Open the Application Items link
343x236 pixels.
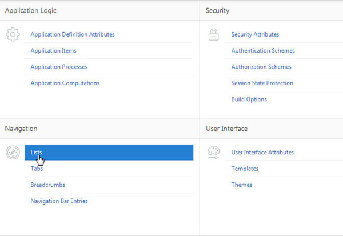(x=54, y=51)
